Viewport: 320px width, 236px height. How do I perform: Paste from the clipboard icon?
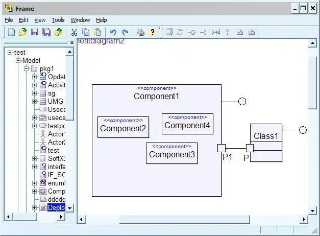[97, 32]
